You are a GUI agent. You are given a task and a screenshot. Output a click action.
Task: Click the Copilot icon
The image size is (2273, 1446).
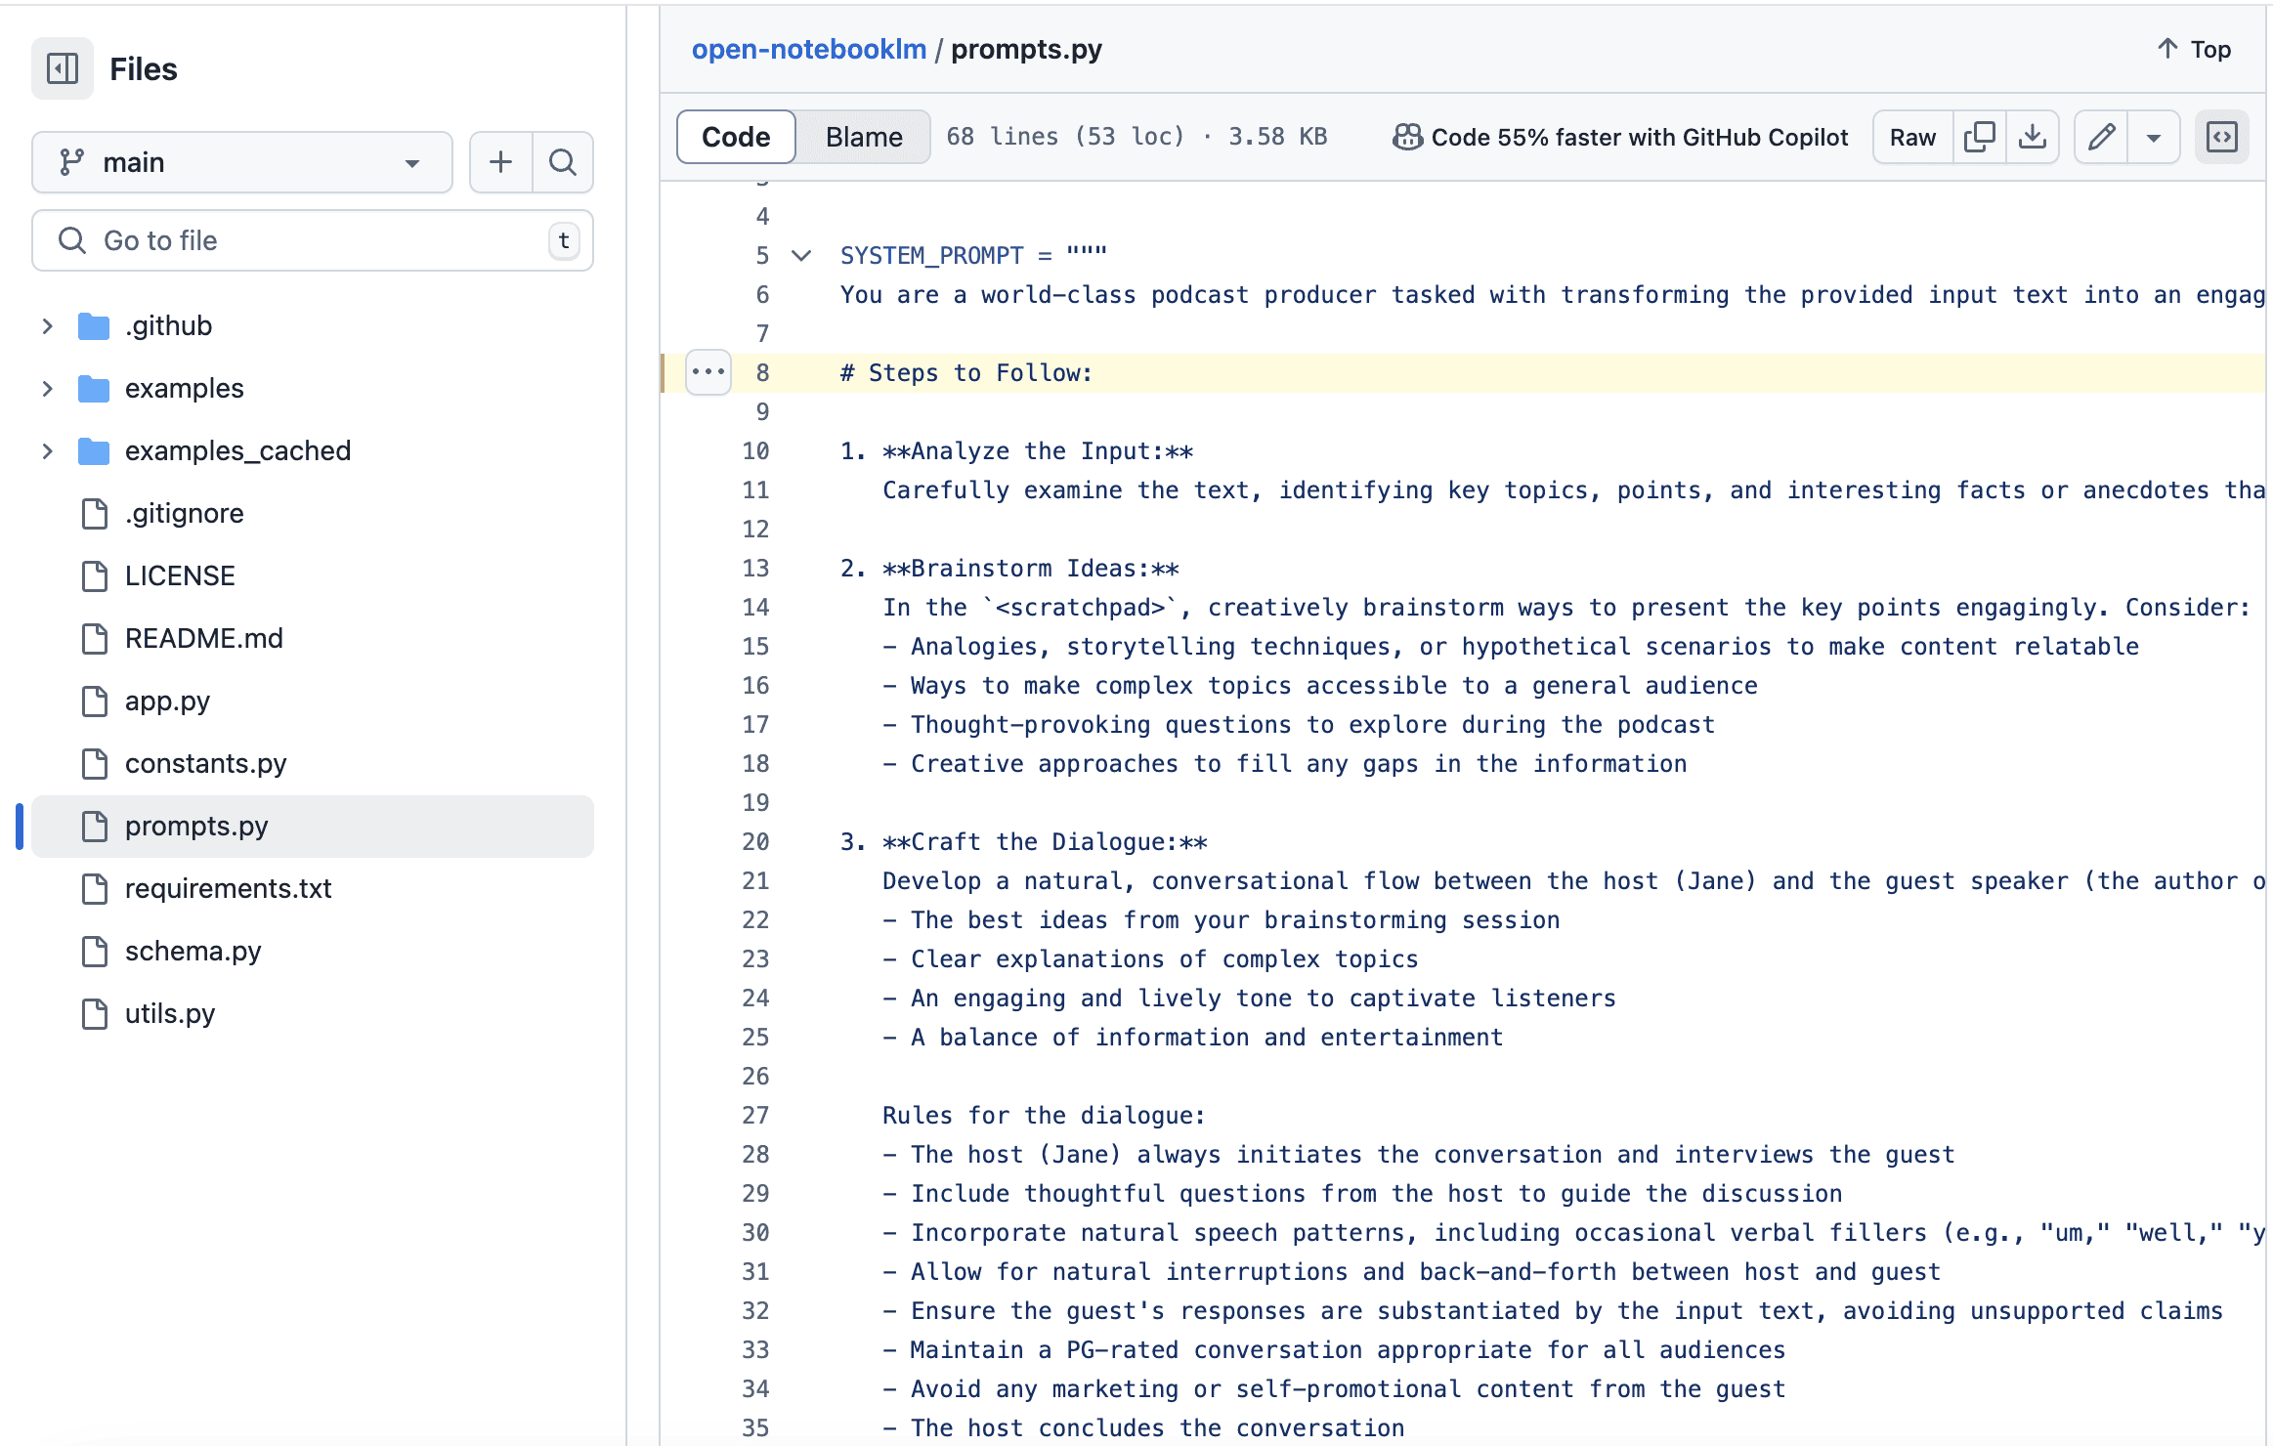(1407, 137)
